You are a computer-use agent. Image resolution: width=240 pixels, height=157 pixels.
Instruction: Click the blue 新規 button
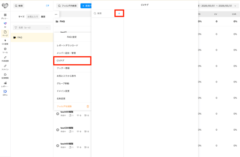(86, 6)
